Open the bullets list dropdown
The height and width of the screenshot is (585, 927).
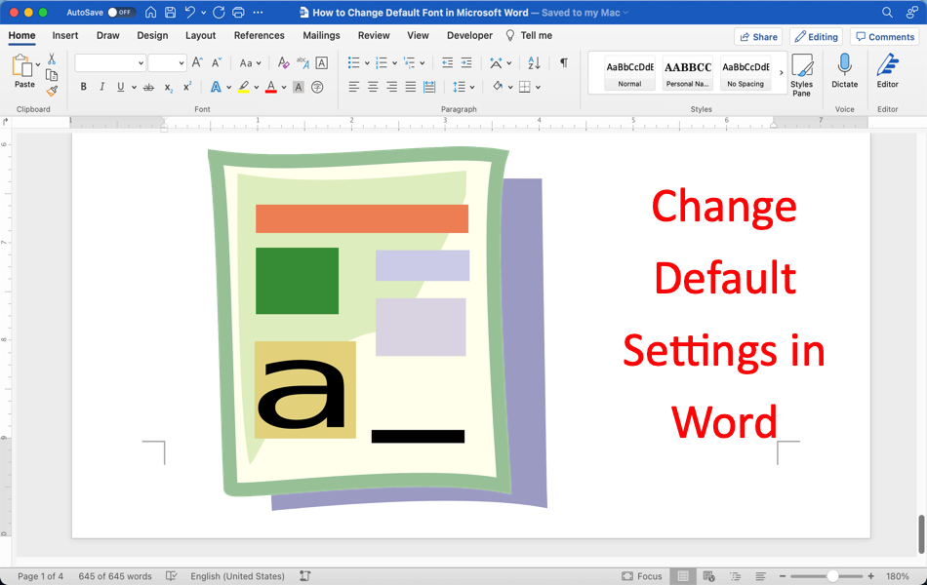[x=367, y=63]
